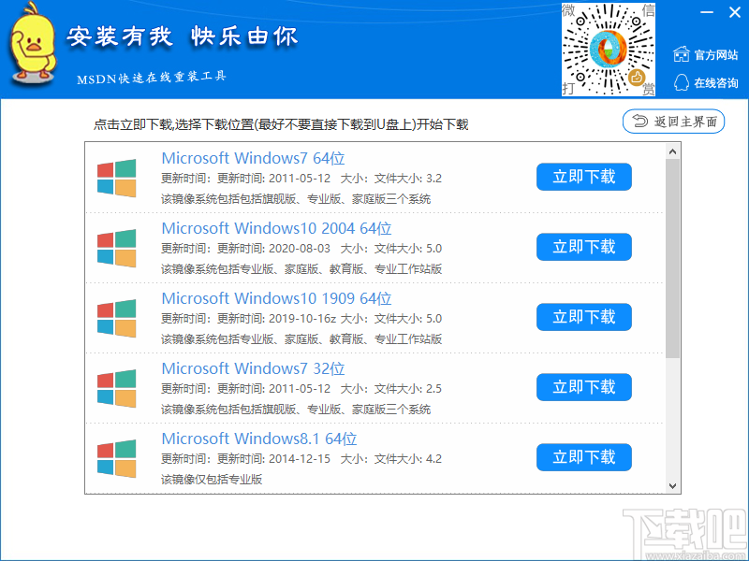Viewport: 749px width, 561px height.
Task: Click the Windows logo beside Windows8.1 64位
Action: (x=116, y=457)
